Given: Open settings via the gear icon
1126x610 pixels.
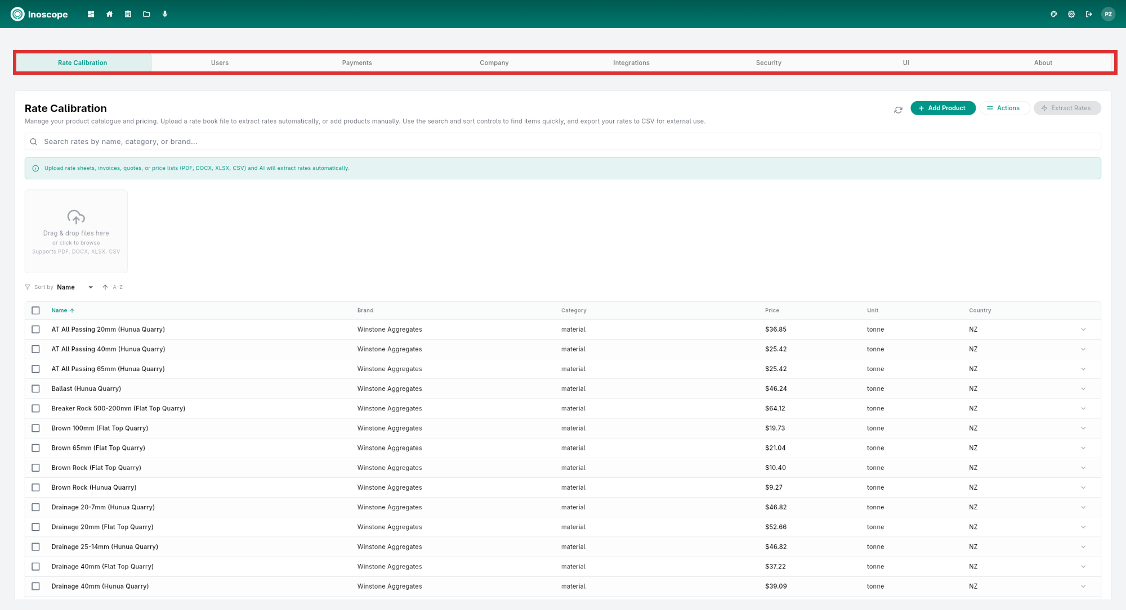Looking at the screenshot, I should tap(1071, 14).
